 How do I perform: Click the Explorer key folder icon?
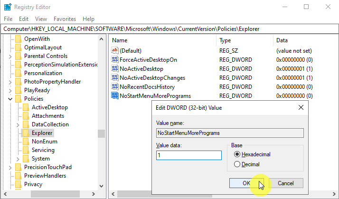point(26,133)
